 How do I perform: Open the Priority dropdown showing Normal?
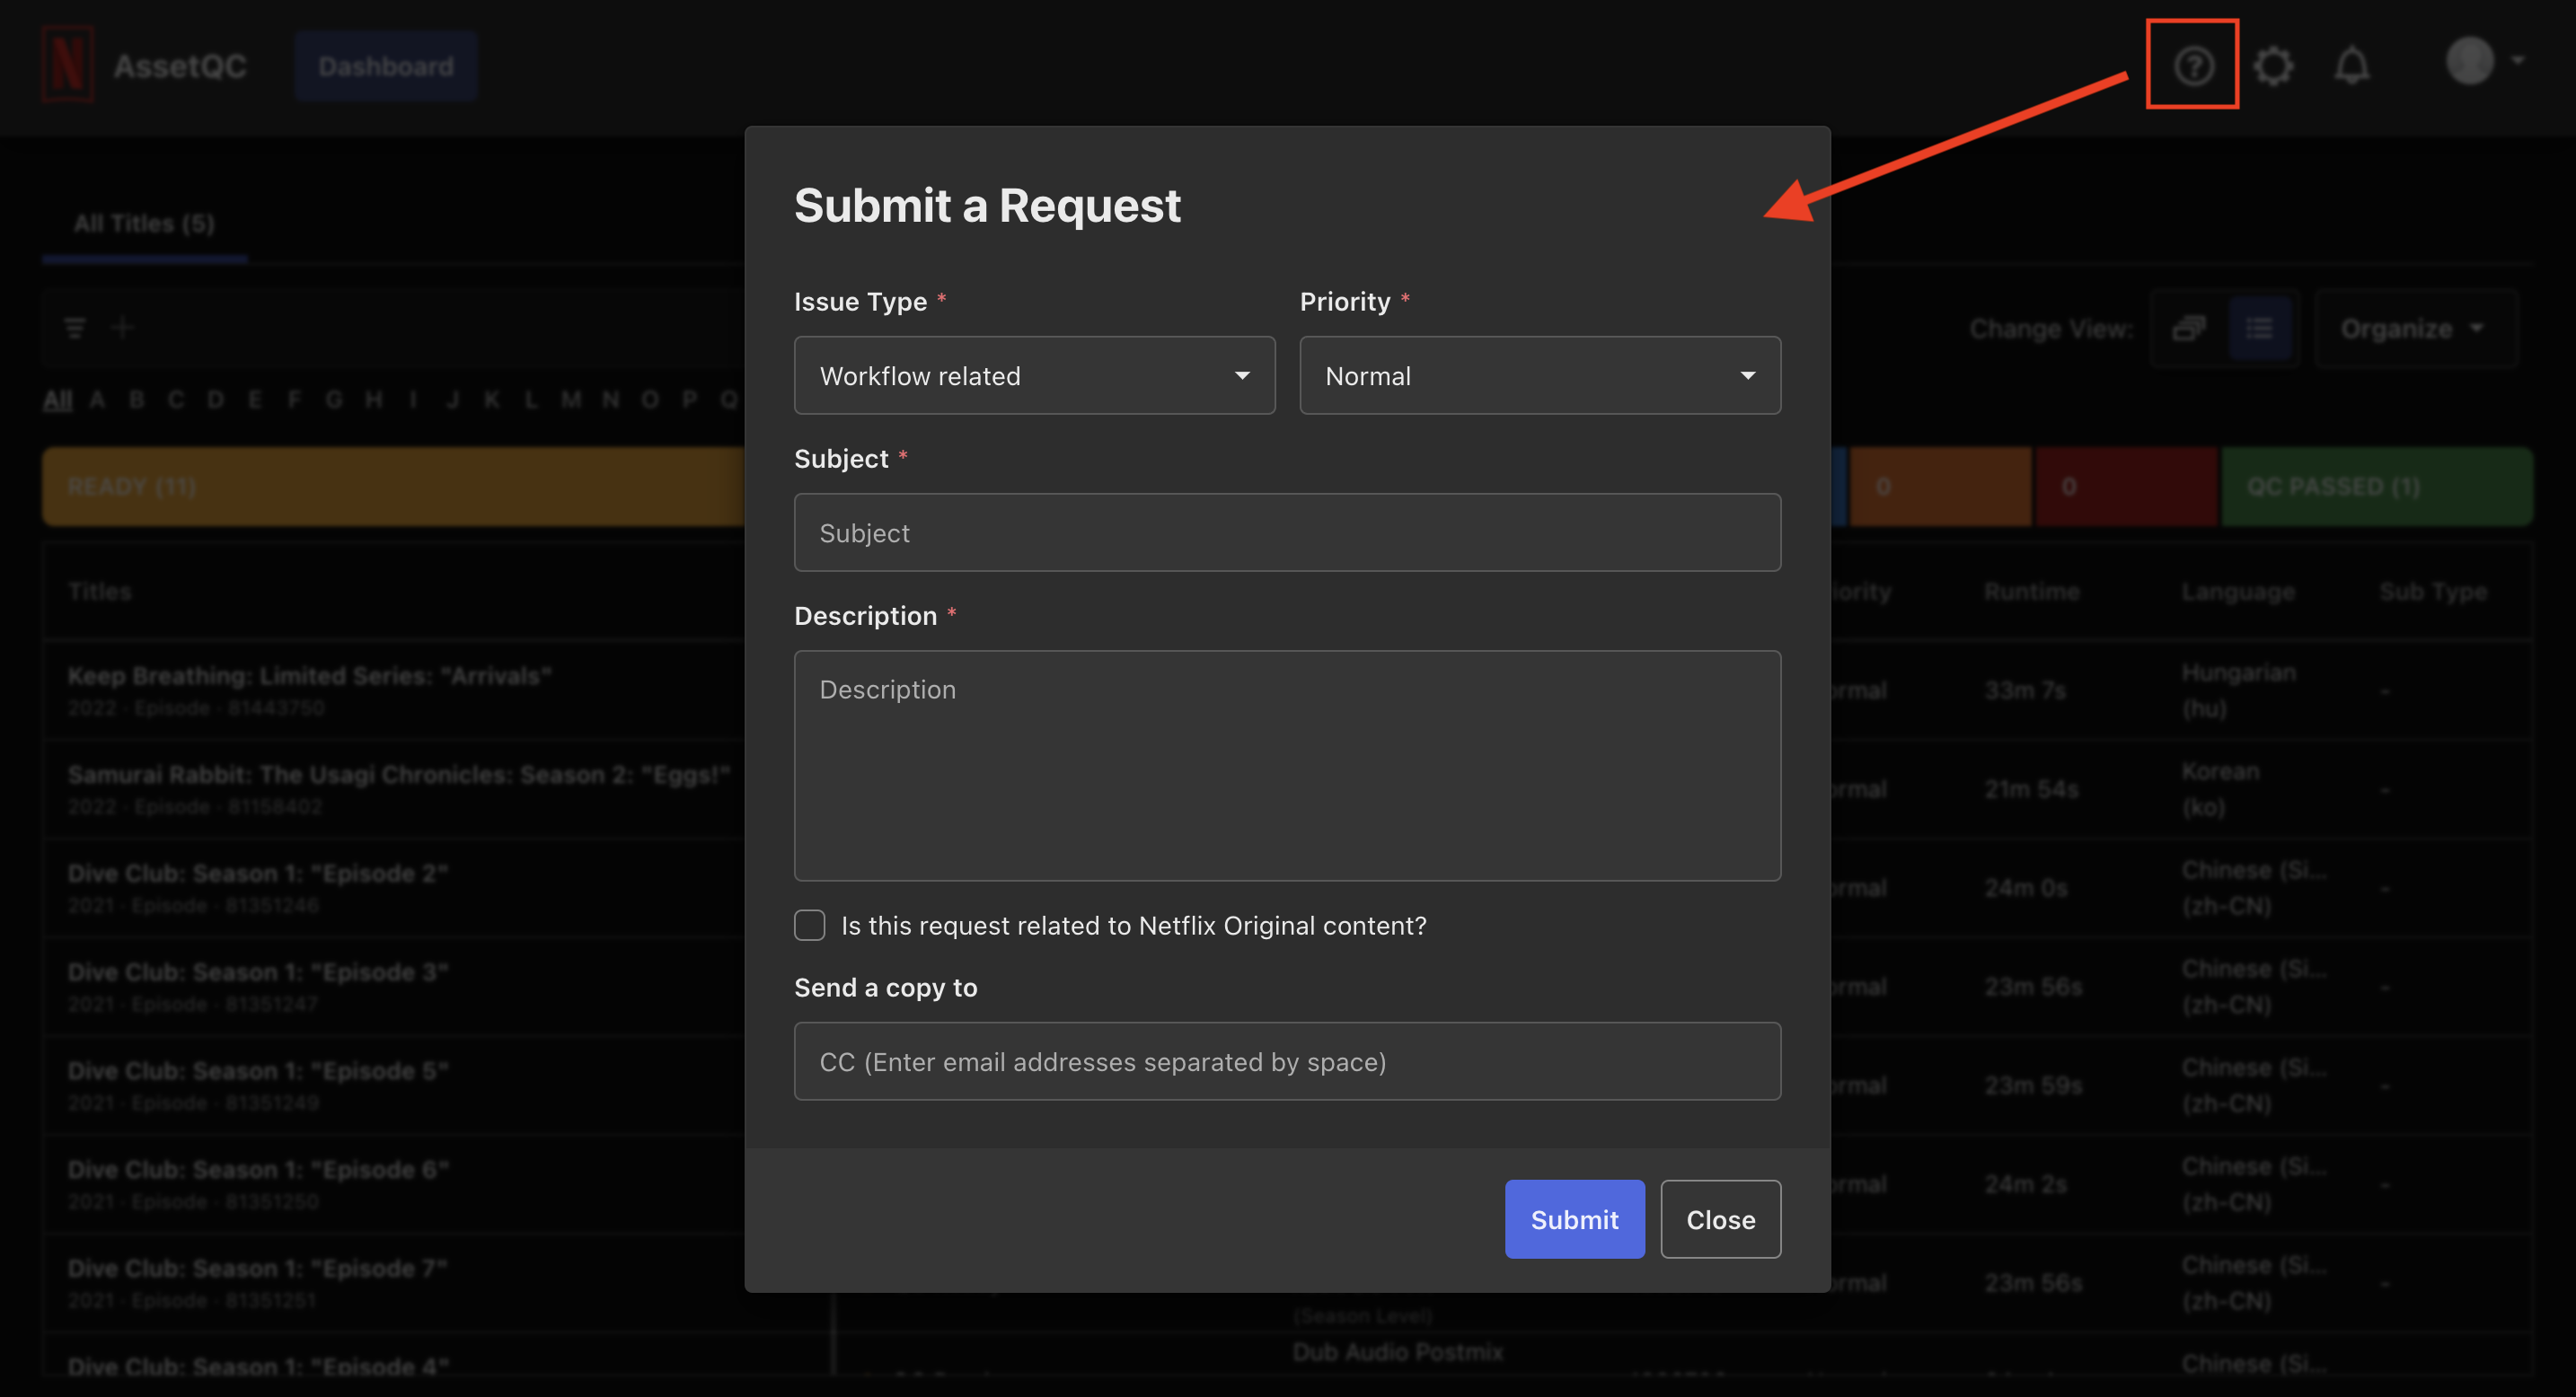coord(1539,375)
